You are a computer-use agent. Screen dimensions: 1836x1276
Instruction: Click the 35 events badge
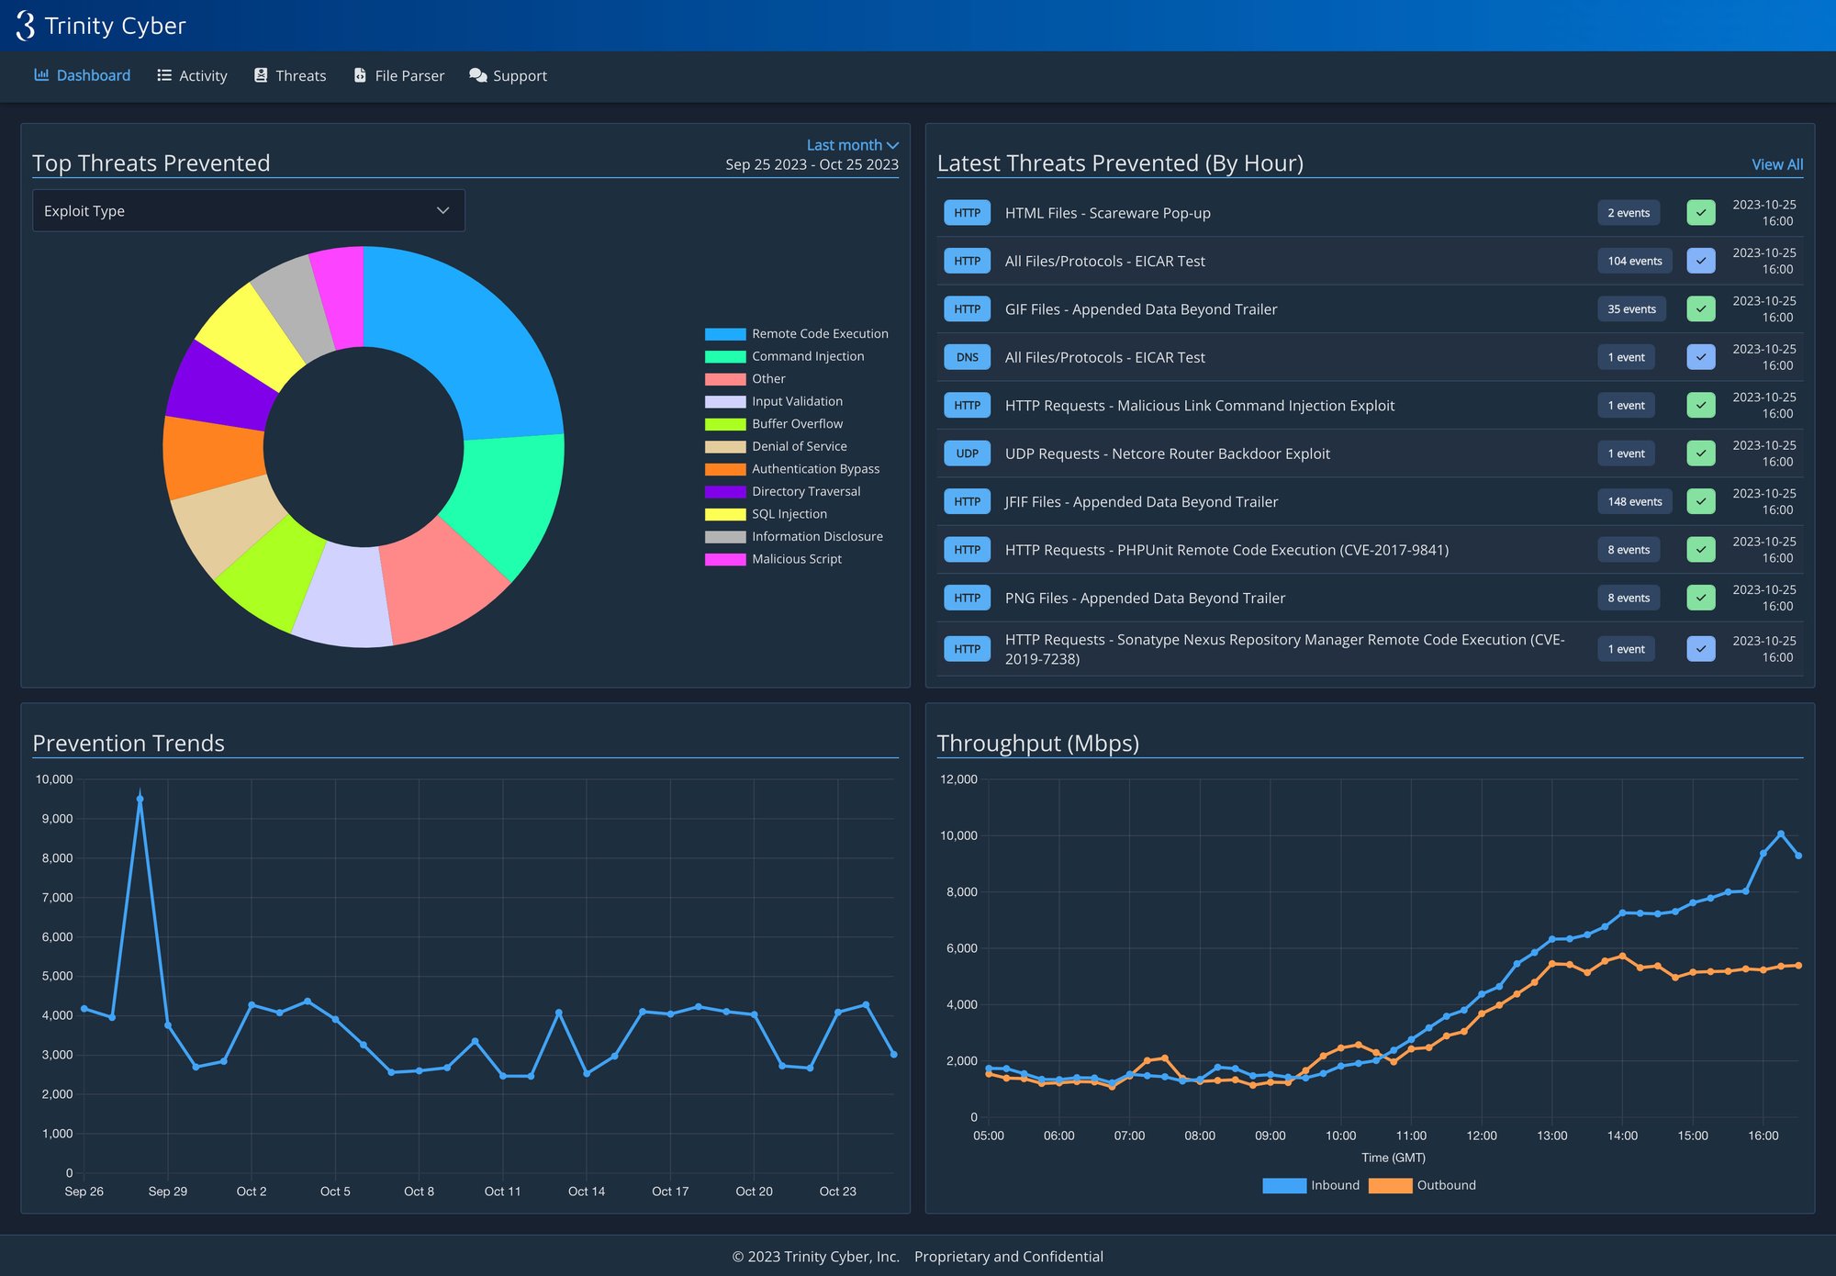click(1631, 309)
